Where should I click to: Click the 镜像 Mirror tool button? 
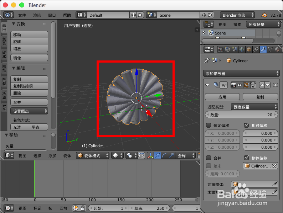pyautogui.click(x=29, y=58)
